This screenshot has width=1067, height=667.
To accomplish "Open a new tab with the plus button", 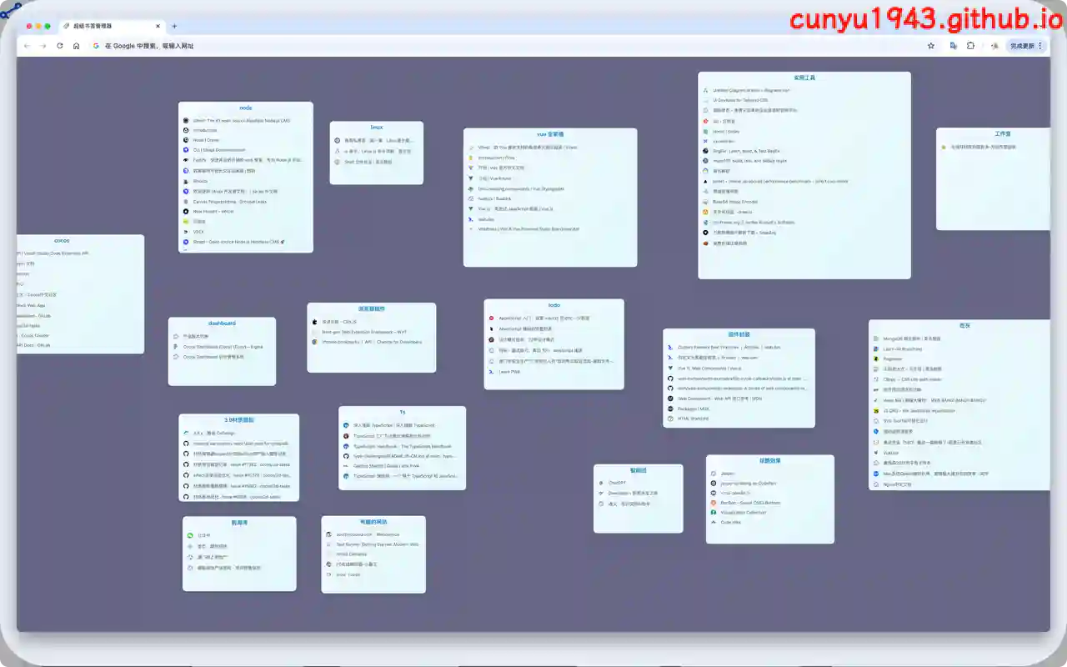I will point(174,26).
